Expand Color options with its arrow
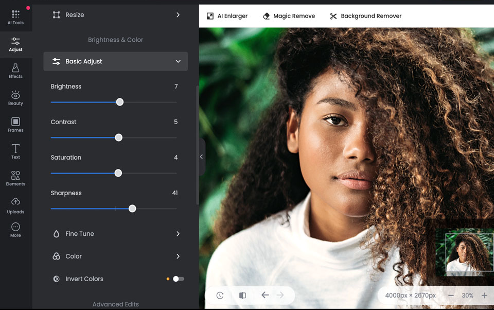Viewport: 494px width, 310px height. pyautogui.click(x=178, y=256)
